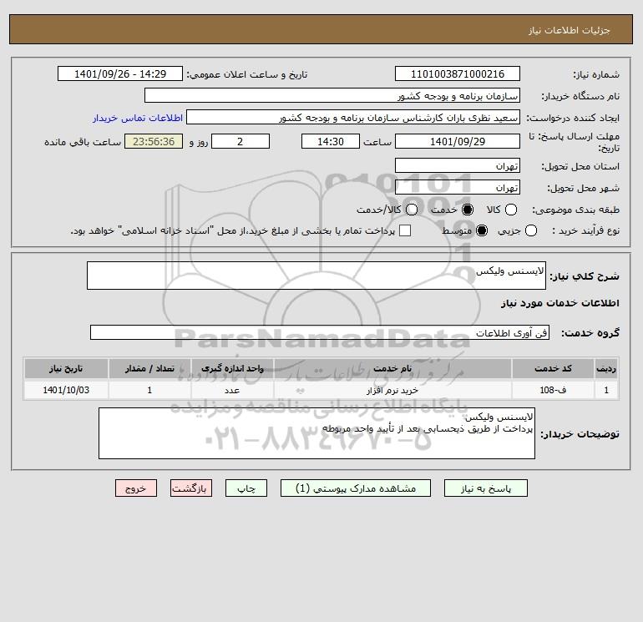Select the کالا radio button
This screenshot has width=643, height=622.
[511, 210]
